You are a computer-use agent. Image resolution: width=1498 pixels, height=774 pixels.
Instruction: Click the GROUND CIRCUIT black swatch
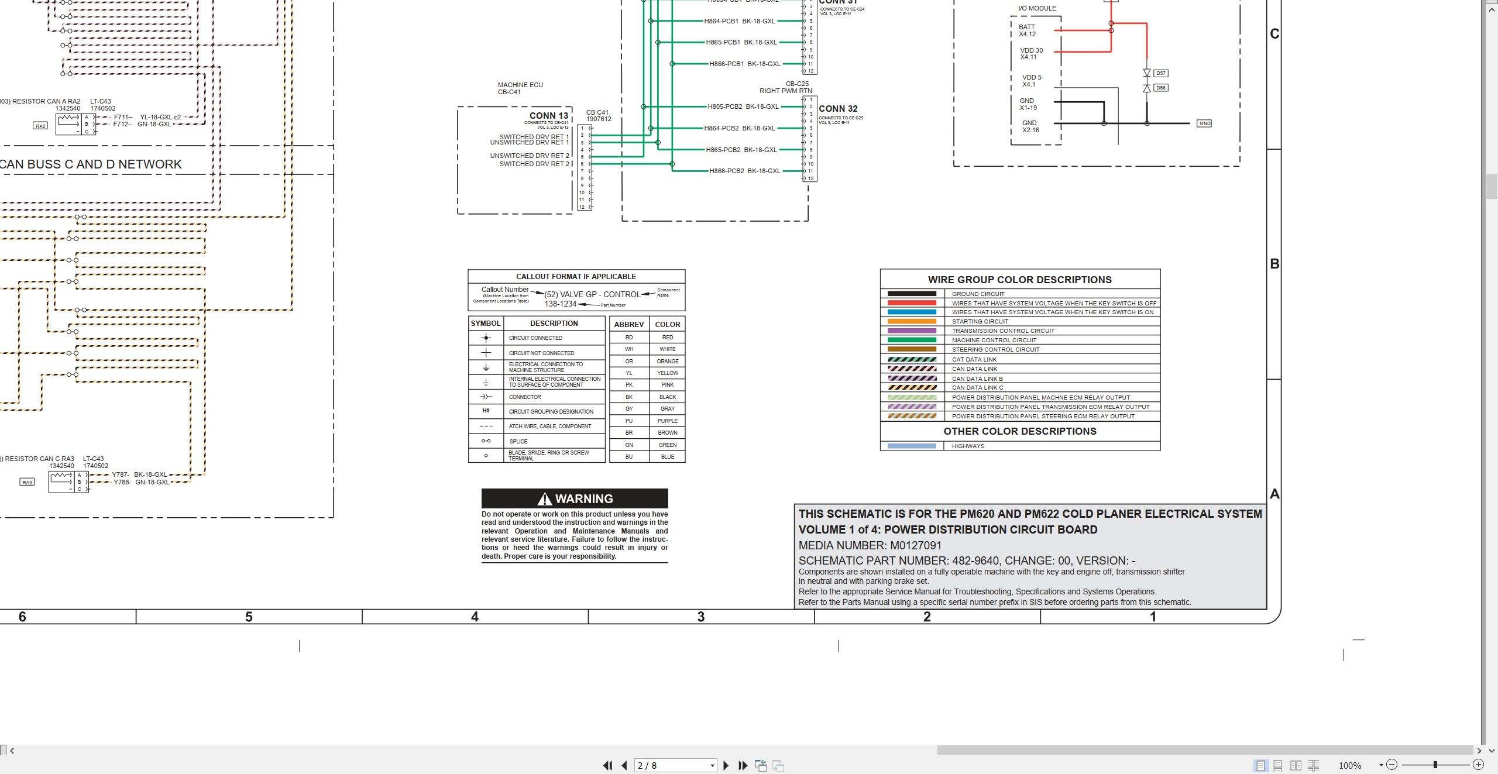912,294
